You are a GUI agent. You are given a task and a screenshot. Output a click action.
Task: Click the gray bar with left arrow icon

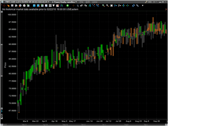point(120,5)
